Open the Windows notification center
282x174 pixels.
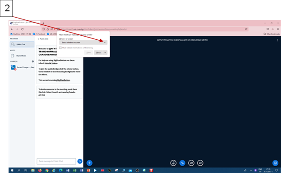coord(277,170)
